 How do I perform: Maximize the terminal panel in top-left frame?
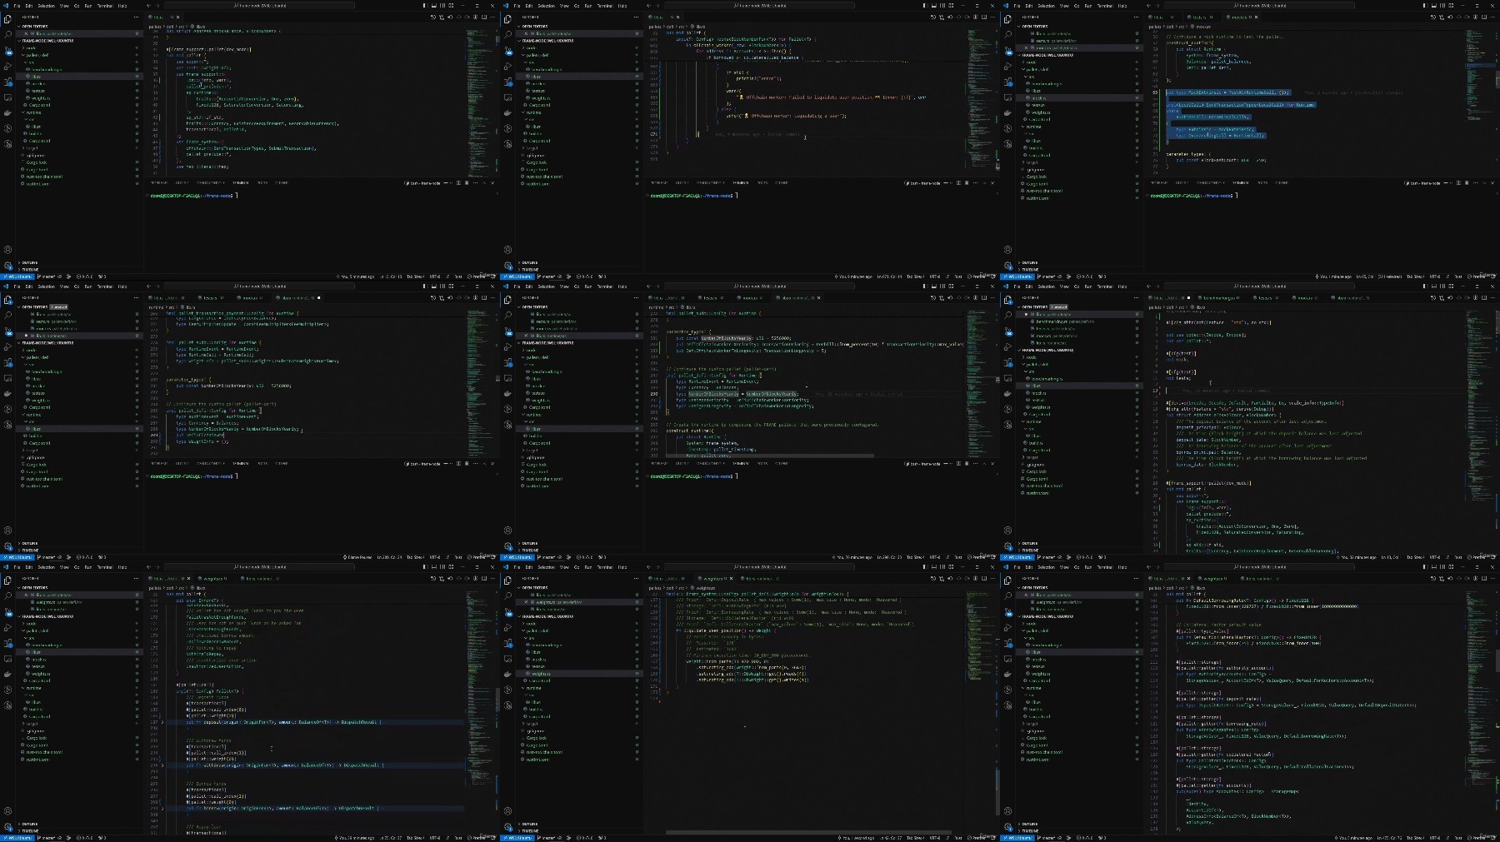(484, 183)
